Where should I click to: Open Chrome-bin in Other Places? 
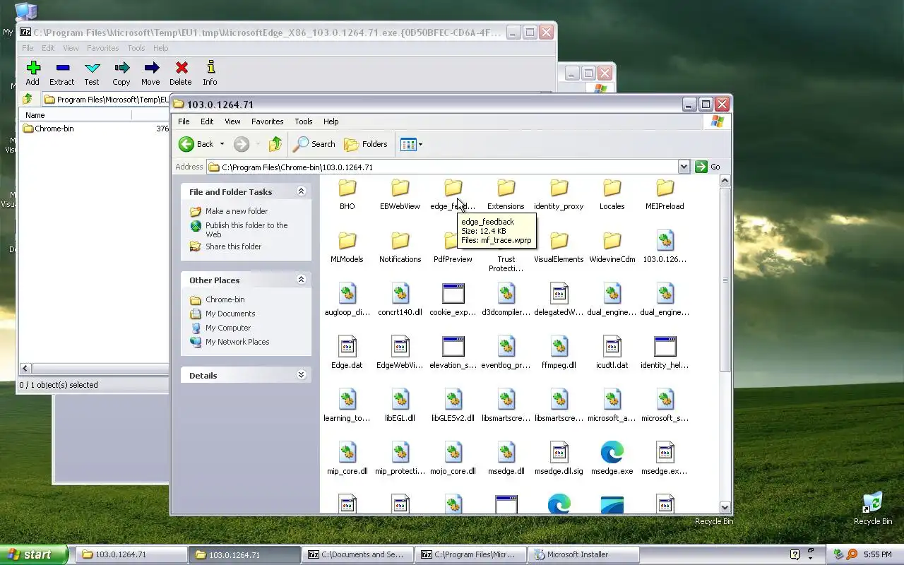tap(225, 299)
